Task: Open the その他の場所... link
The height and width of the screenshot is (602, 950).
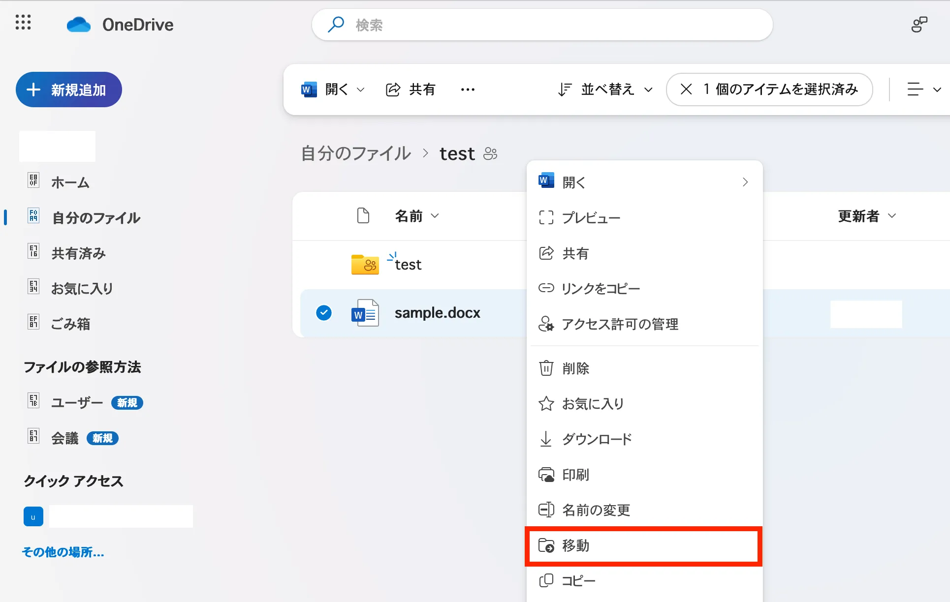Action: click(x=63, y=552)
